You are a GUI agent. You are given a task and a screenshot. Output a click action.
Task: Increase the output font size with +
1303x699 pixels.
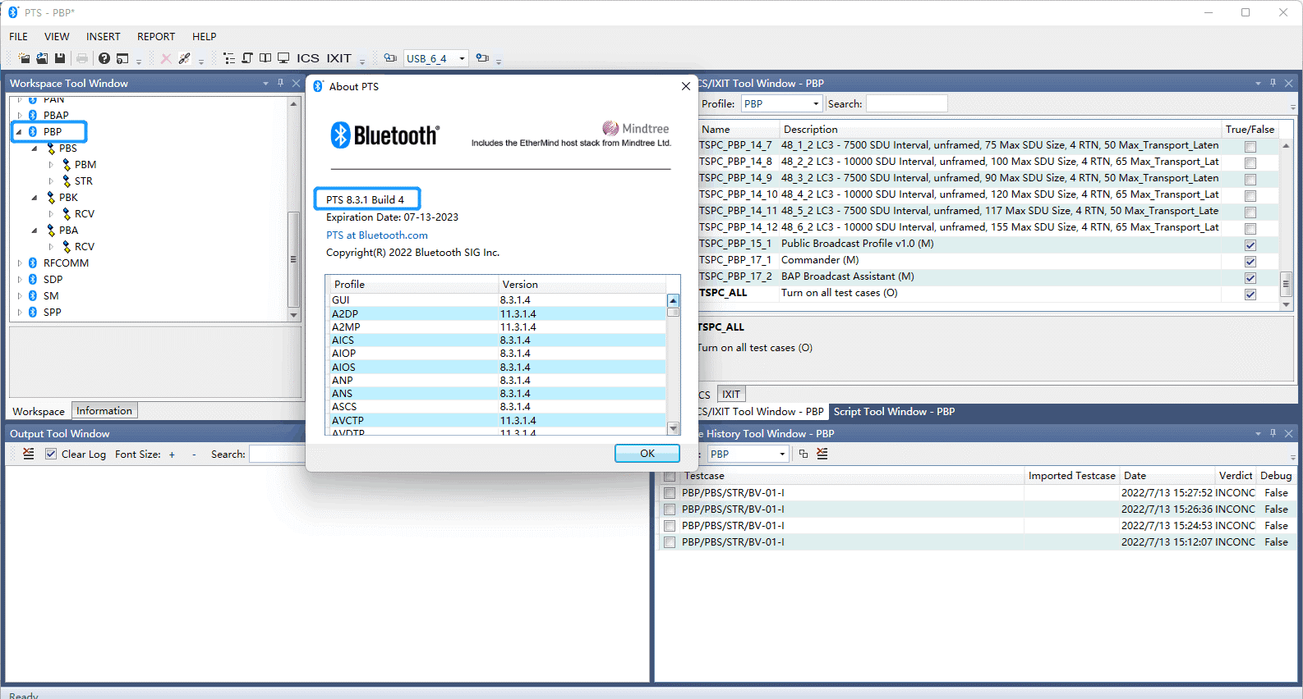pyautogui.click(x=172, y=455)
